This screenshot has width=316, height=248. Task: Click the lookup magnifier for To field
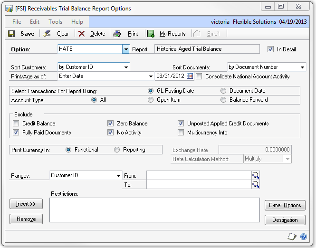coord(256,184)
